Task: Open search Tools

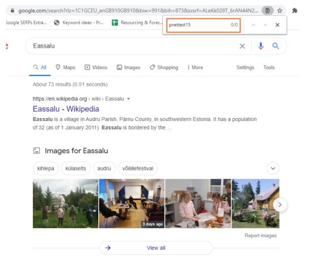Action: point(269,68)
